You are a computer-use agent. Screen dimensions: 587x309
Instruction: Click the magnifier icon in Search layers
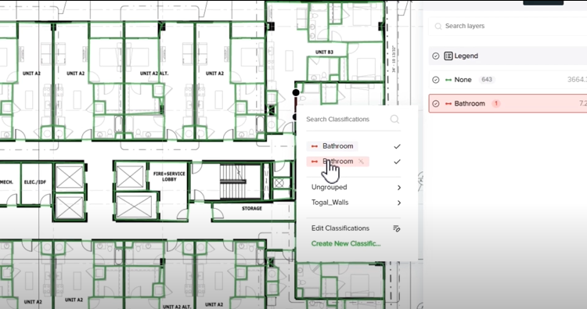[438, 26]
